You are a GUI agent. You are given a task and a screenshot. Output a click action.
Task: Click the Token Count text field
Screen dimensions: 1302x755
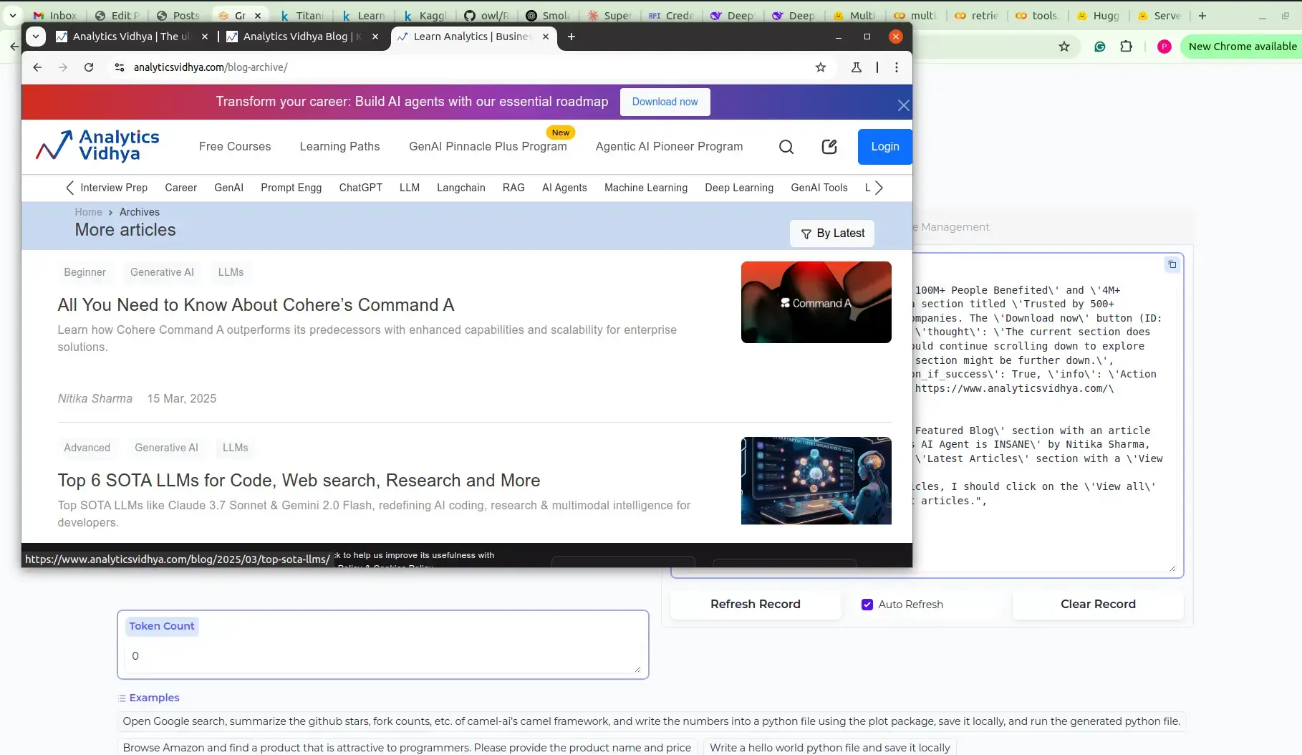point(382,656)
